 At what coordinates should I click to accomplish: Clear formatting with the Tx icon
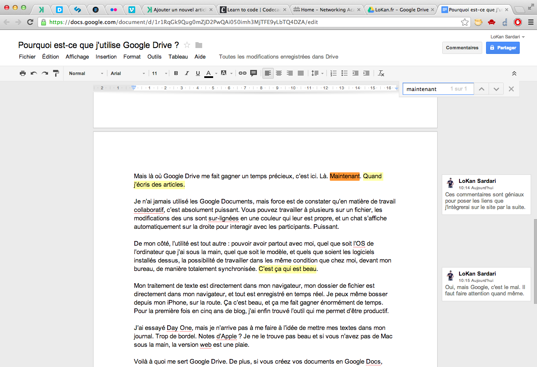(381, 73)
